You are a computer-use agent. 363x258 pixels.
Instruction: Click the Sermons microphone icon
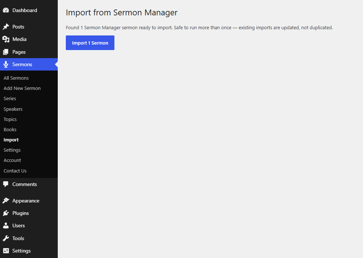click(x=6, y=64)
